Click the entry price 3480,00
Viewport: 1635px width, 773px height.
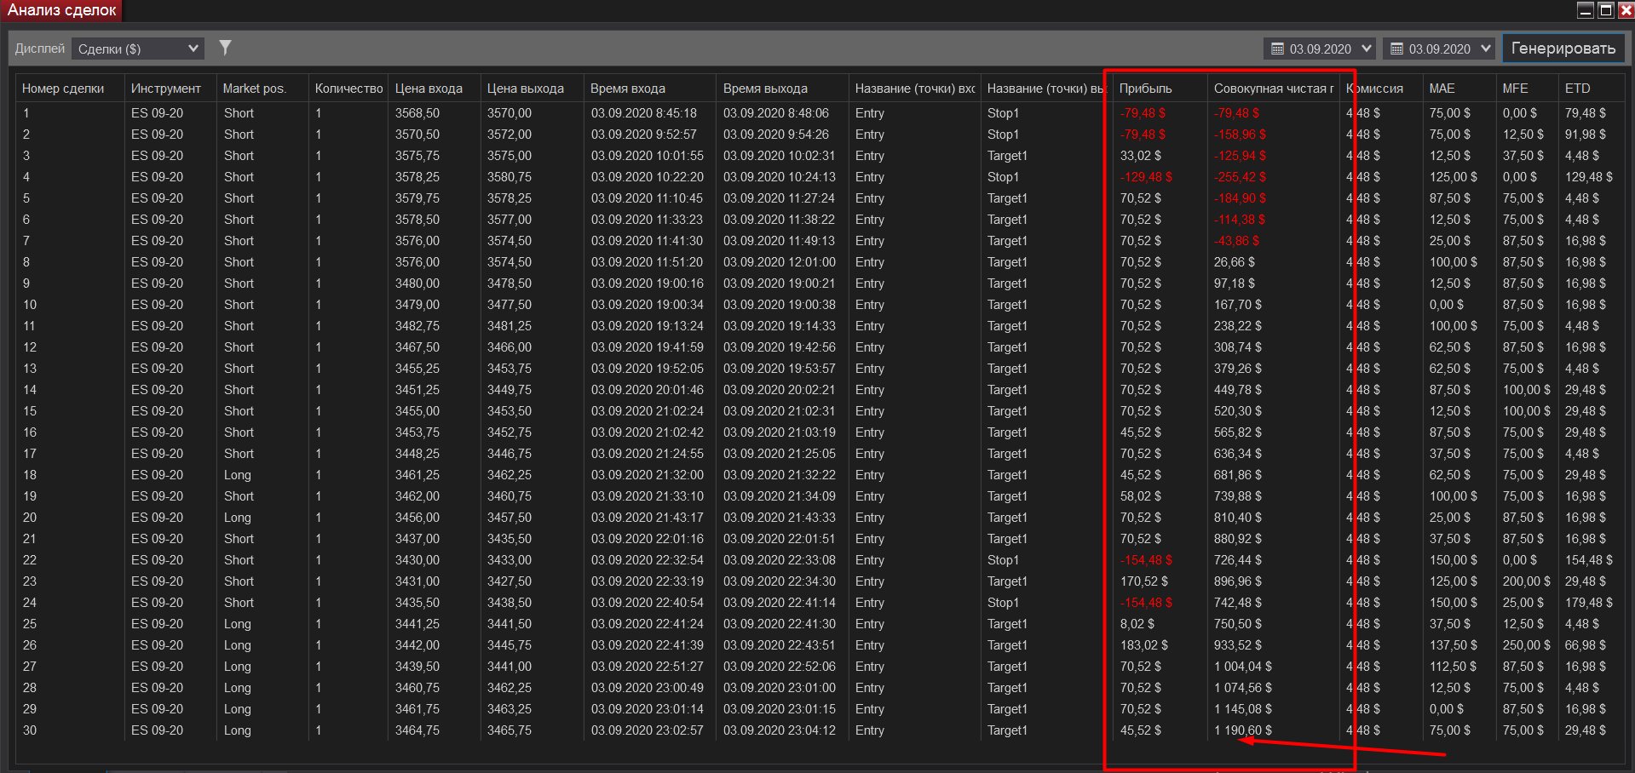click(417, 283)
